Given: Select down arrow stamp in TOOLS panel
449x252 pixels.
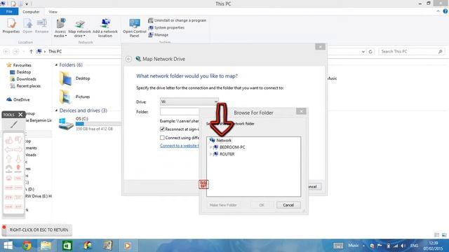Looking at the screenshot, I should [18, 159].
